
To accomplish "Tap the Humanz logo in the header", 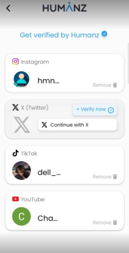I will pyautogui.click(x=64, y=7).
